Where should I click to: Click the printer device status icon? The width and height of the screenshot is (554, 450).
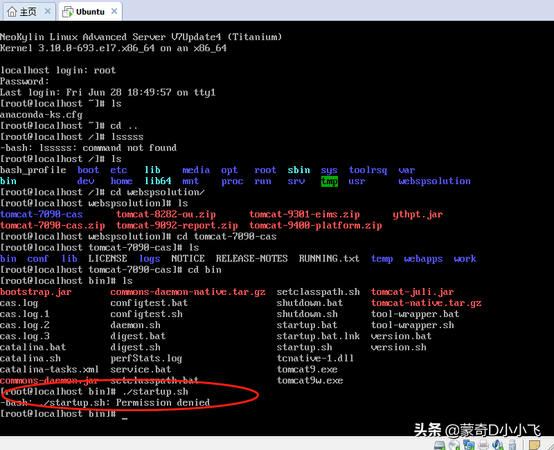click(483, 445)
